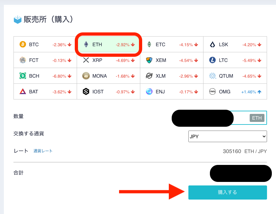Viewport: 276px width, 214px height.
Task: Expand the currency select chevron arrow
Action: pos(264,136)
